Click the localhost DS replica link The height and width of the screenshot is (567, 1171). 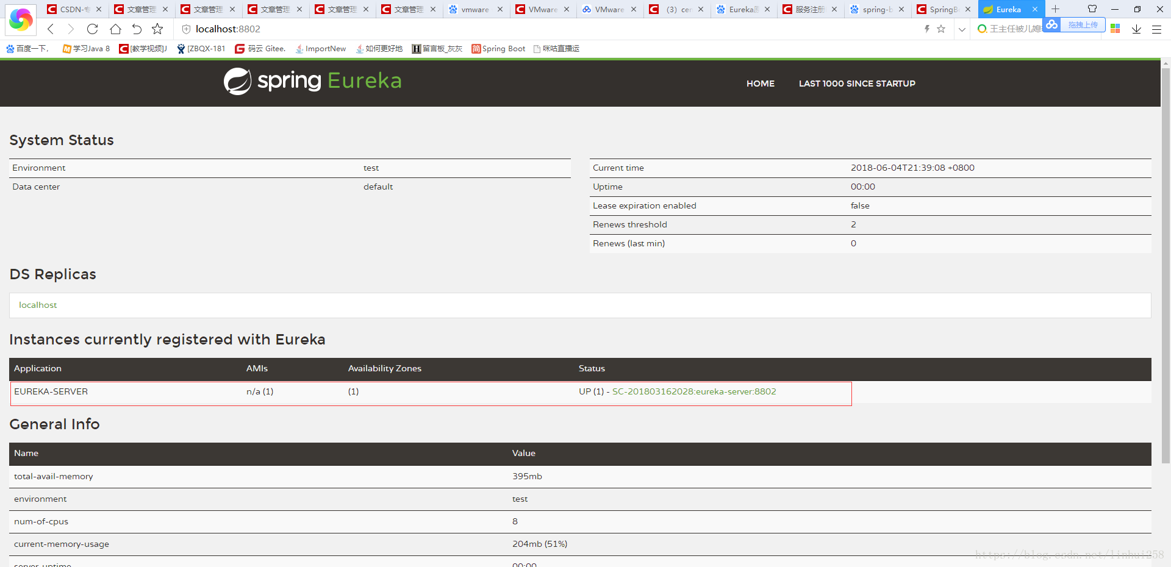point(38,305)
